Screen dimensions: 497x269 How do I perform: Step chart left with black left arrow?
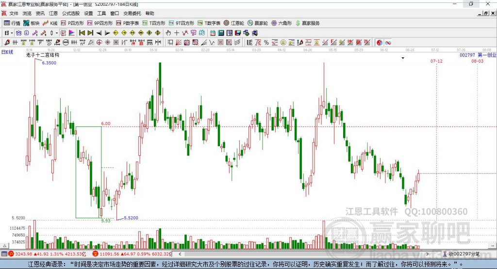[x=99, y=33]
